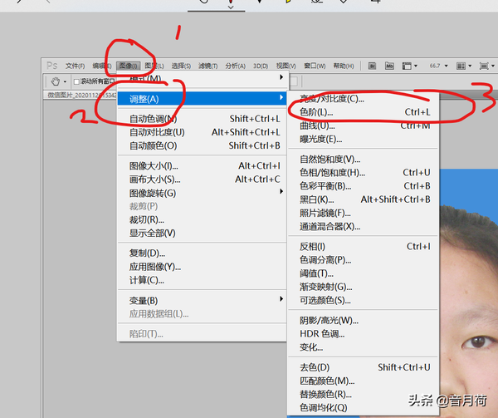The image size is (498, 418).
Task: Choose 变化... adjustment
Action: click(364, 347)
